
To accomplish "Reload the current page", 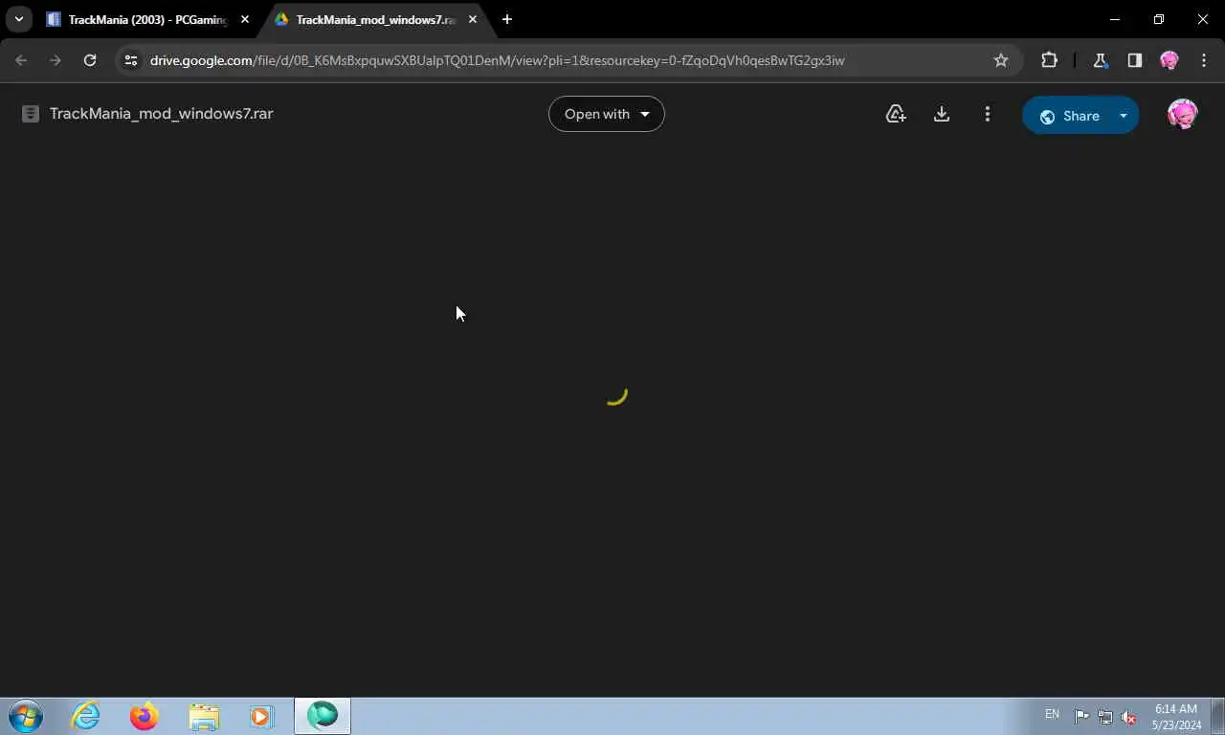I will pos(90,60).
